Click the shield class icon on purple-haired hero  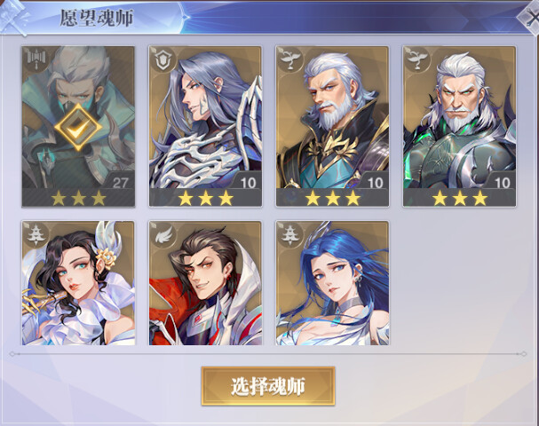coord(162,59)
